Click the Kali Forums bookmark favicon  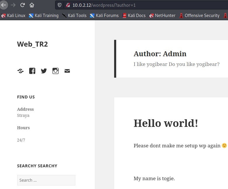(x=92, y=16)
